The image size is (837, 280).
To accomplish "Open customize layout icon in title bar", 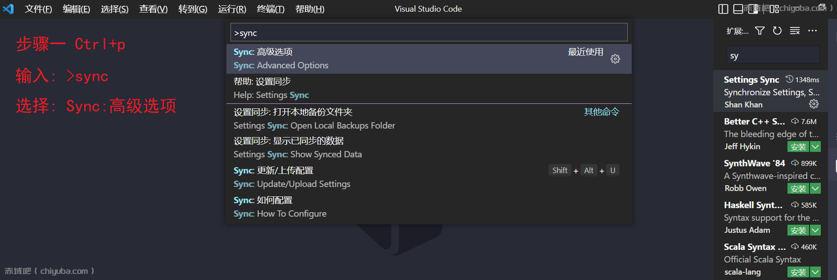I will point(774,9).
